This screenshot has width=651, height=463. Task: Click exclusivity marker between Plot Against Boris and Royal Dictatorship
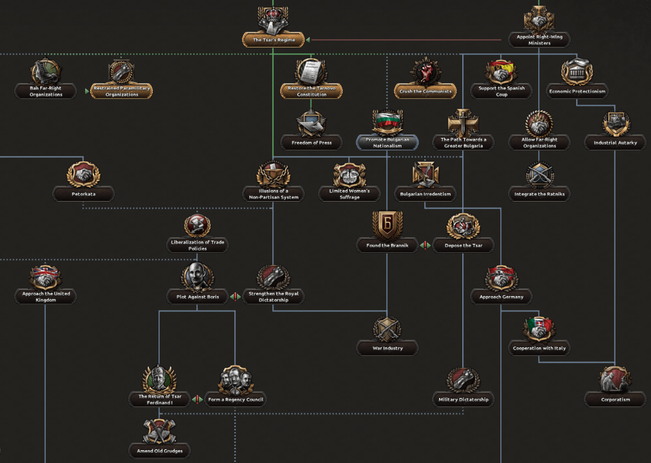click(236, 297)
